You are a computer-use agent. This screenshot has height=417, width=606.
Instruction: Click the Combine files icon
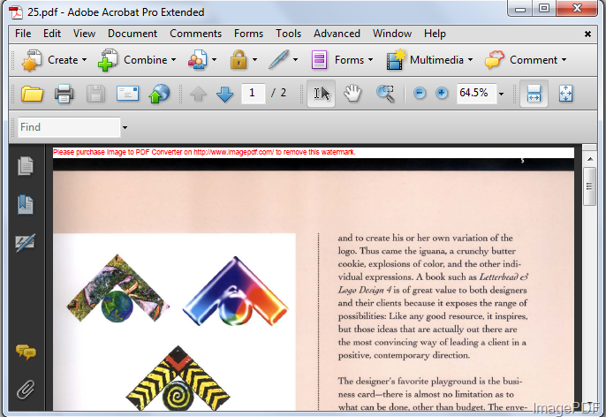pyautogui.click(x=108, y=60)
